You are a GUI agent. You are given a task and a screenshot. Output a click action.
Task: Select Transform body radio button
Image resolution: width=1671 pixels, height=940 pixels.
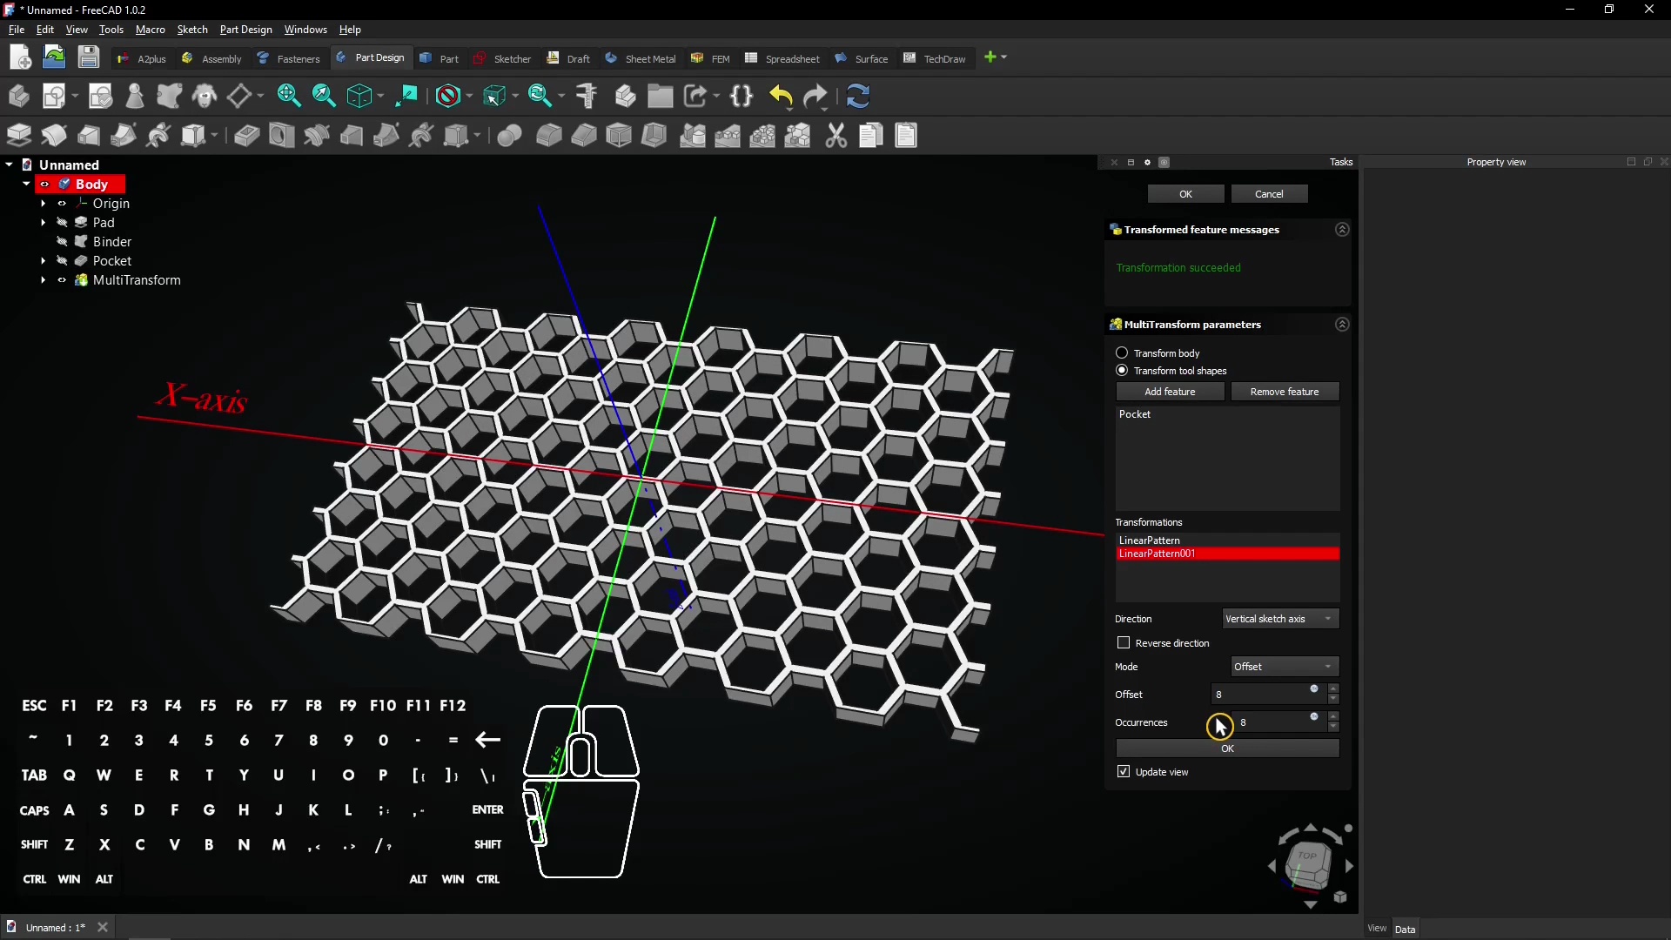1122,352
